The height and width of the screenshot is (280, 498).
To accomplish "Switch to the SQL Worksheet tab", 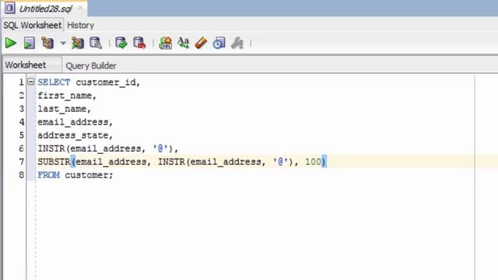I will point(33,25).
